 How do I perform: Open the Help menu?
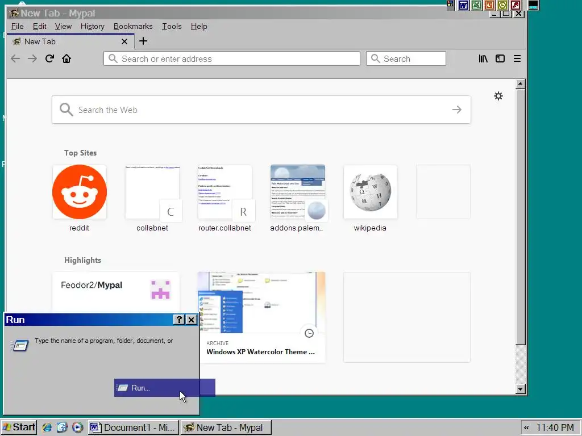[199, 26]
